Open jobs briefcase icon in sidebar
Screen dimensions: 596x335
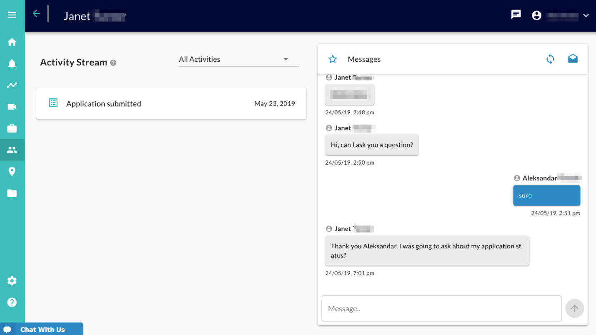[x=12, y=128]
